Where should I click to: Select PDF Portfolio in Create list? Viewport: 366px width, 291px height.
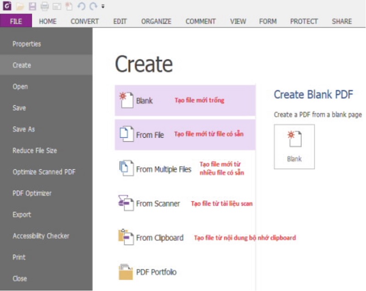[156, 272]
